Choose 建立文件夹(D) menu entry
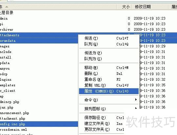The width and height of the screenshot is (177, 135). [x=102, y=124]
